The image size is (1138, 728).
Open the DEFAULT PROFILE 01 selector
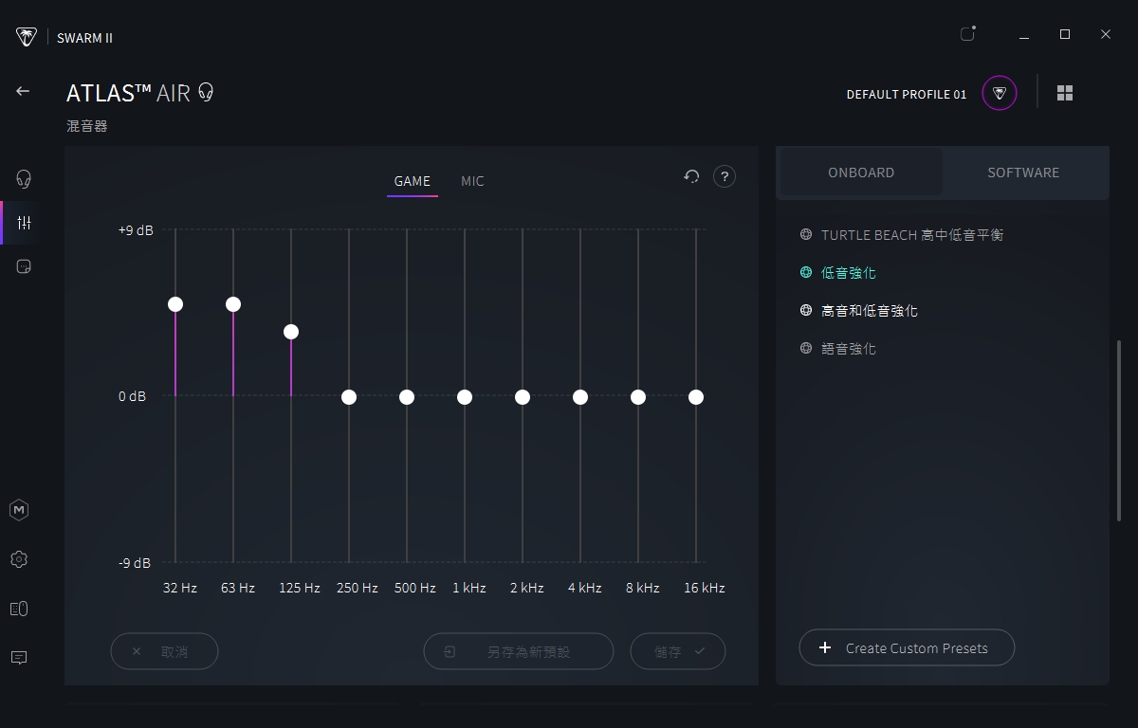point(907,94)
